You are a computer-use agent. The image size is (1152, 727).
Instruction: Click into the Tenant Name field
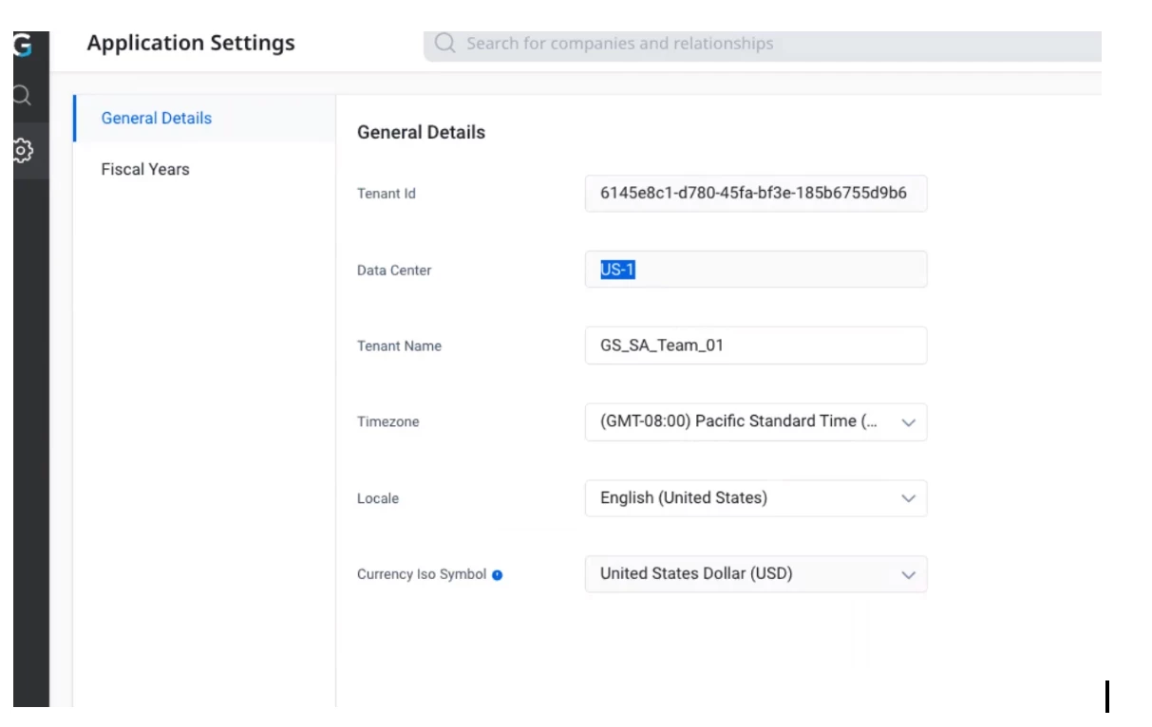click(x=755, y=345)
